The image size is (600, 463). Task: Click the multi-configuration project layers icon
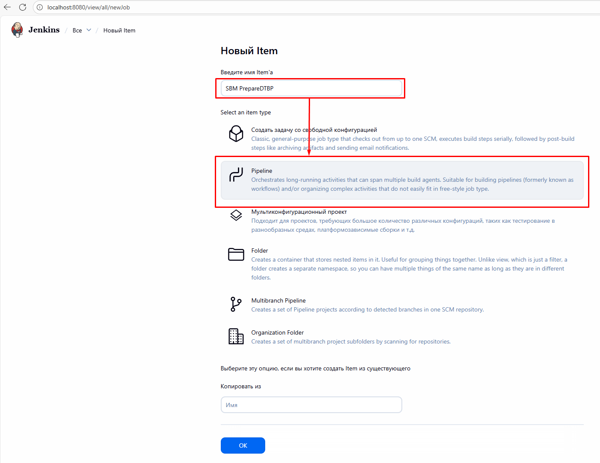[236, 215]
